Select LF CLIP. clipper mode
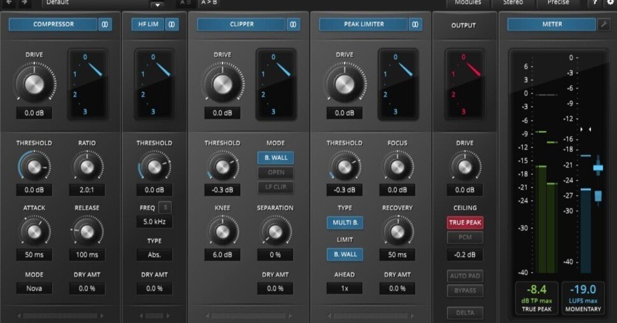 point(275,187)
